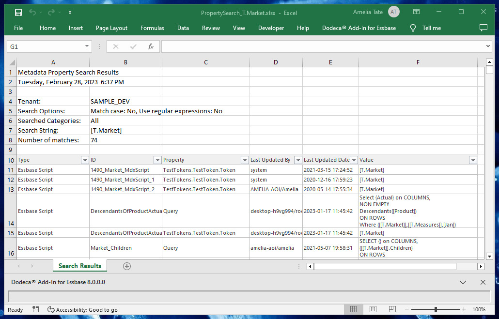
Task: Click the New sheet plus icon
Action: 126,266
